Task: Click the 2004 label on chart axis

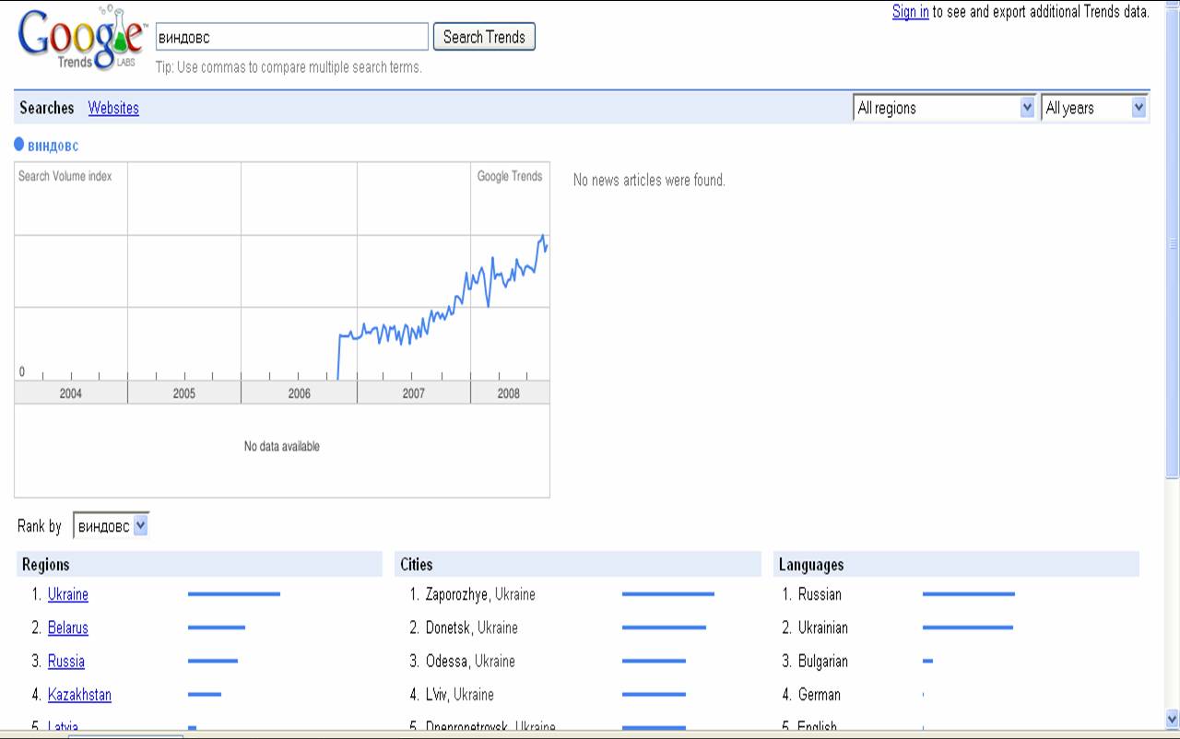Action: point(70,393)
